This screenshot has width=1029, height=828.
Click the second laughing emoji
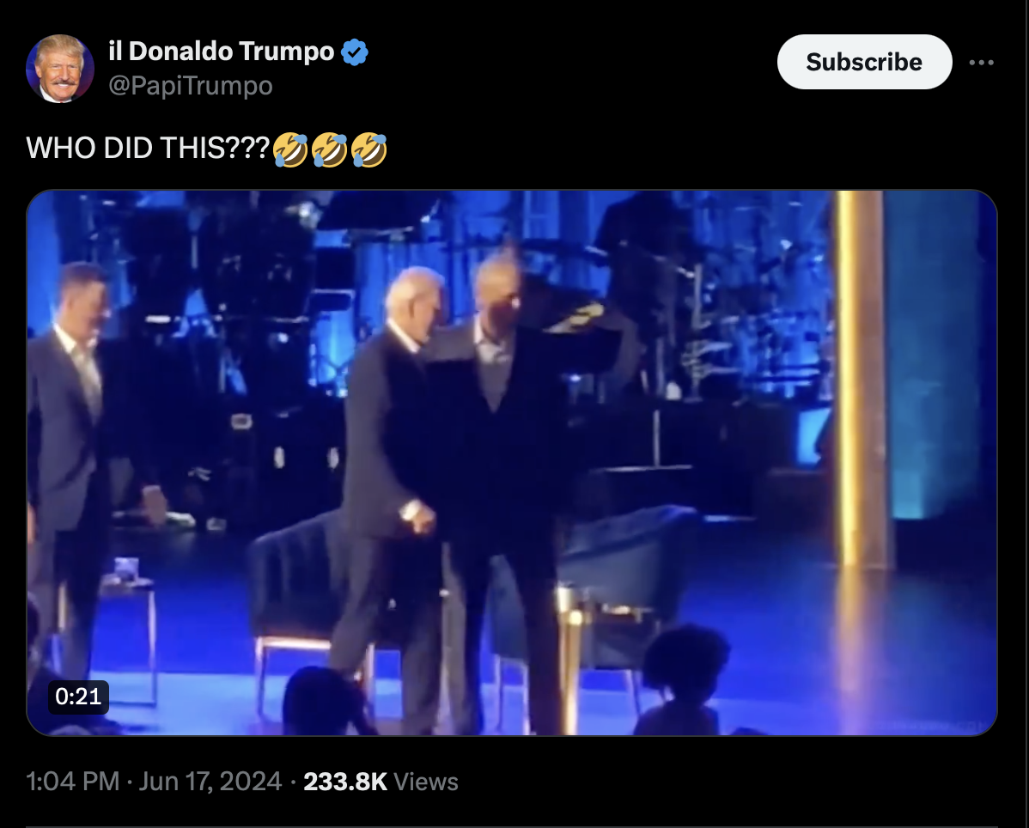(x=330, y=149)
